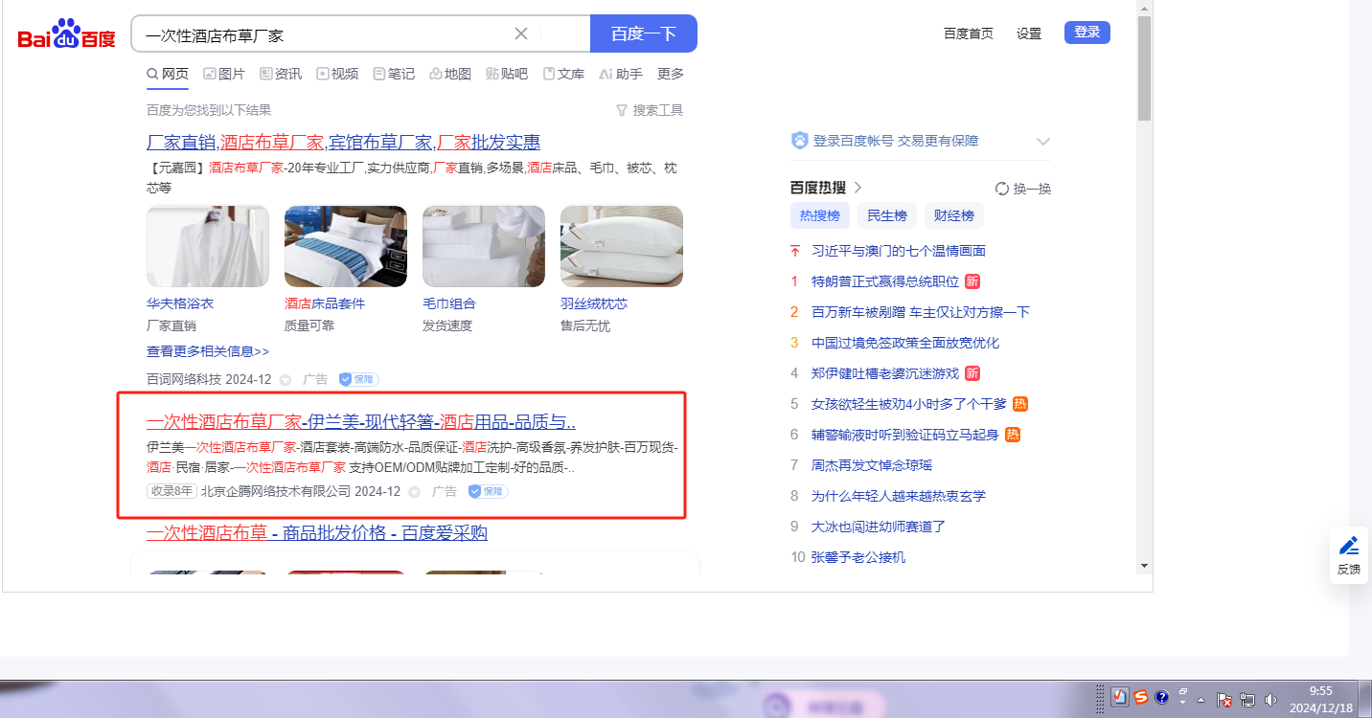
Task: Click the 反馈 feedback button
Action: (x=1349, y=555)
